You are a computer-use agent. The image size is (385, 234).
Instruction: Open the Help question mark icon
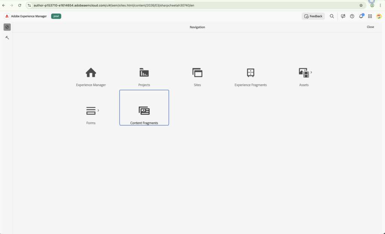pyautogui.click(x=352, y=16)
